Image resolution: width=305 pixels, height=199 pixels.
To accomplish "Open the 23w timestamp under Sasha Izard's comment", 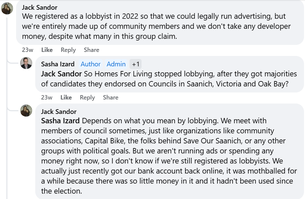I will 47,97.
